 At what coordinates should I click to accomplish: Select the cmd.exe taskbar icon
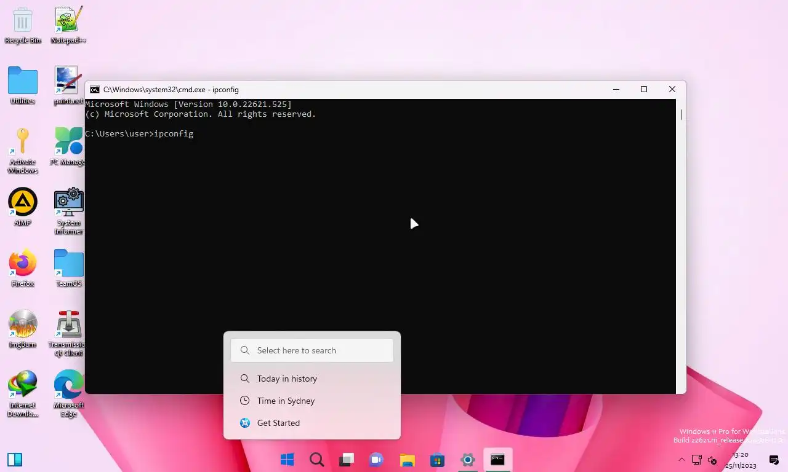497,459
